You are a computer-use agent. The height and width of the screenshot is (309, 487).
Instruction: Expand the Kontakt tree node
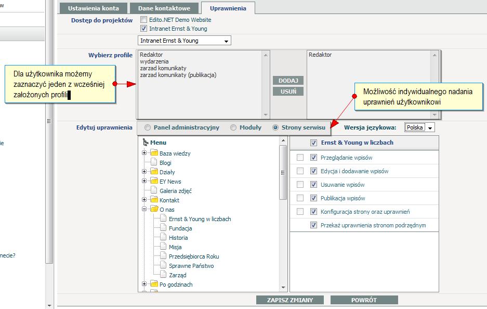point(144,199)
